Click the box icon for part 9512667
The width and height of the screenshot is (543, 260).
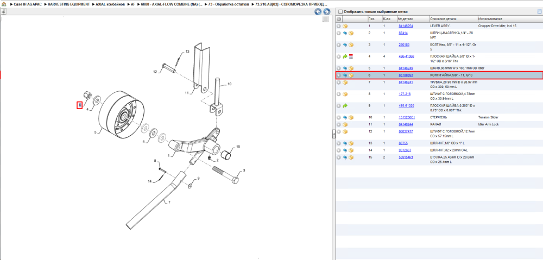[x=351, y=150]
